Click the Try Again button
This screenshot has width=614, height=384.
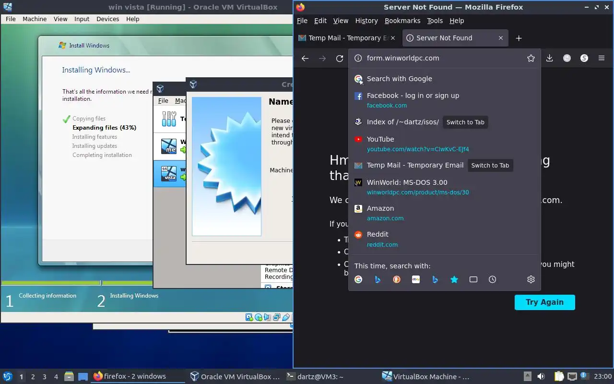(x=544, y=302)
